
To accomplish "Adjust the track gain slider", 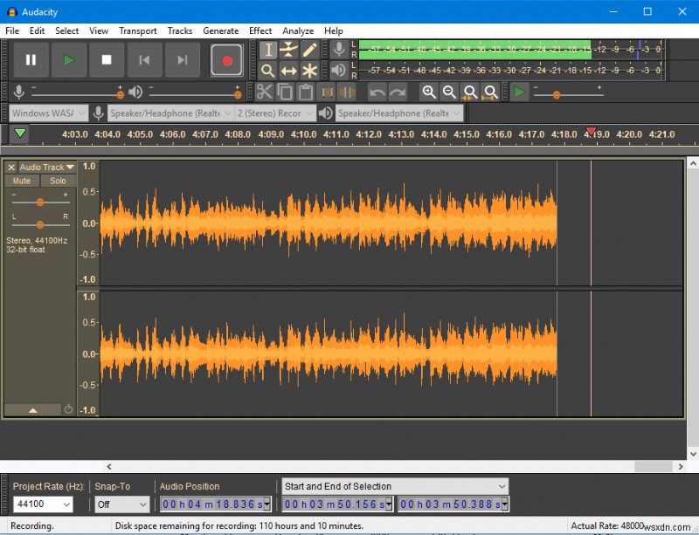I will click(38, 202).
